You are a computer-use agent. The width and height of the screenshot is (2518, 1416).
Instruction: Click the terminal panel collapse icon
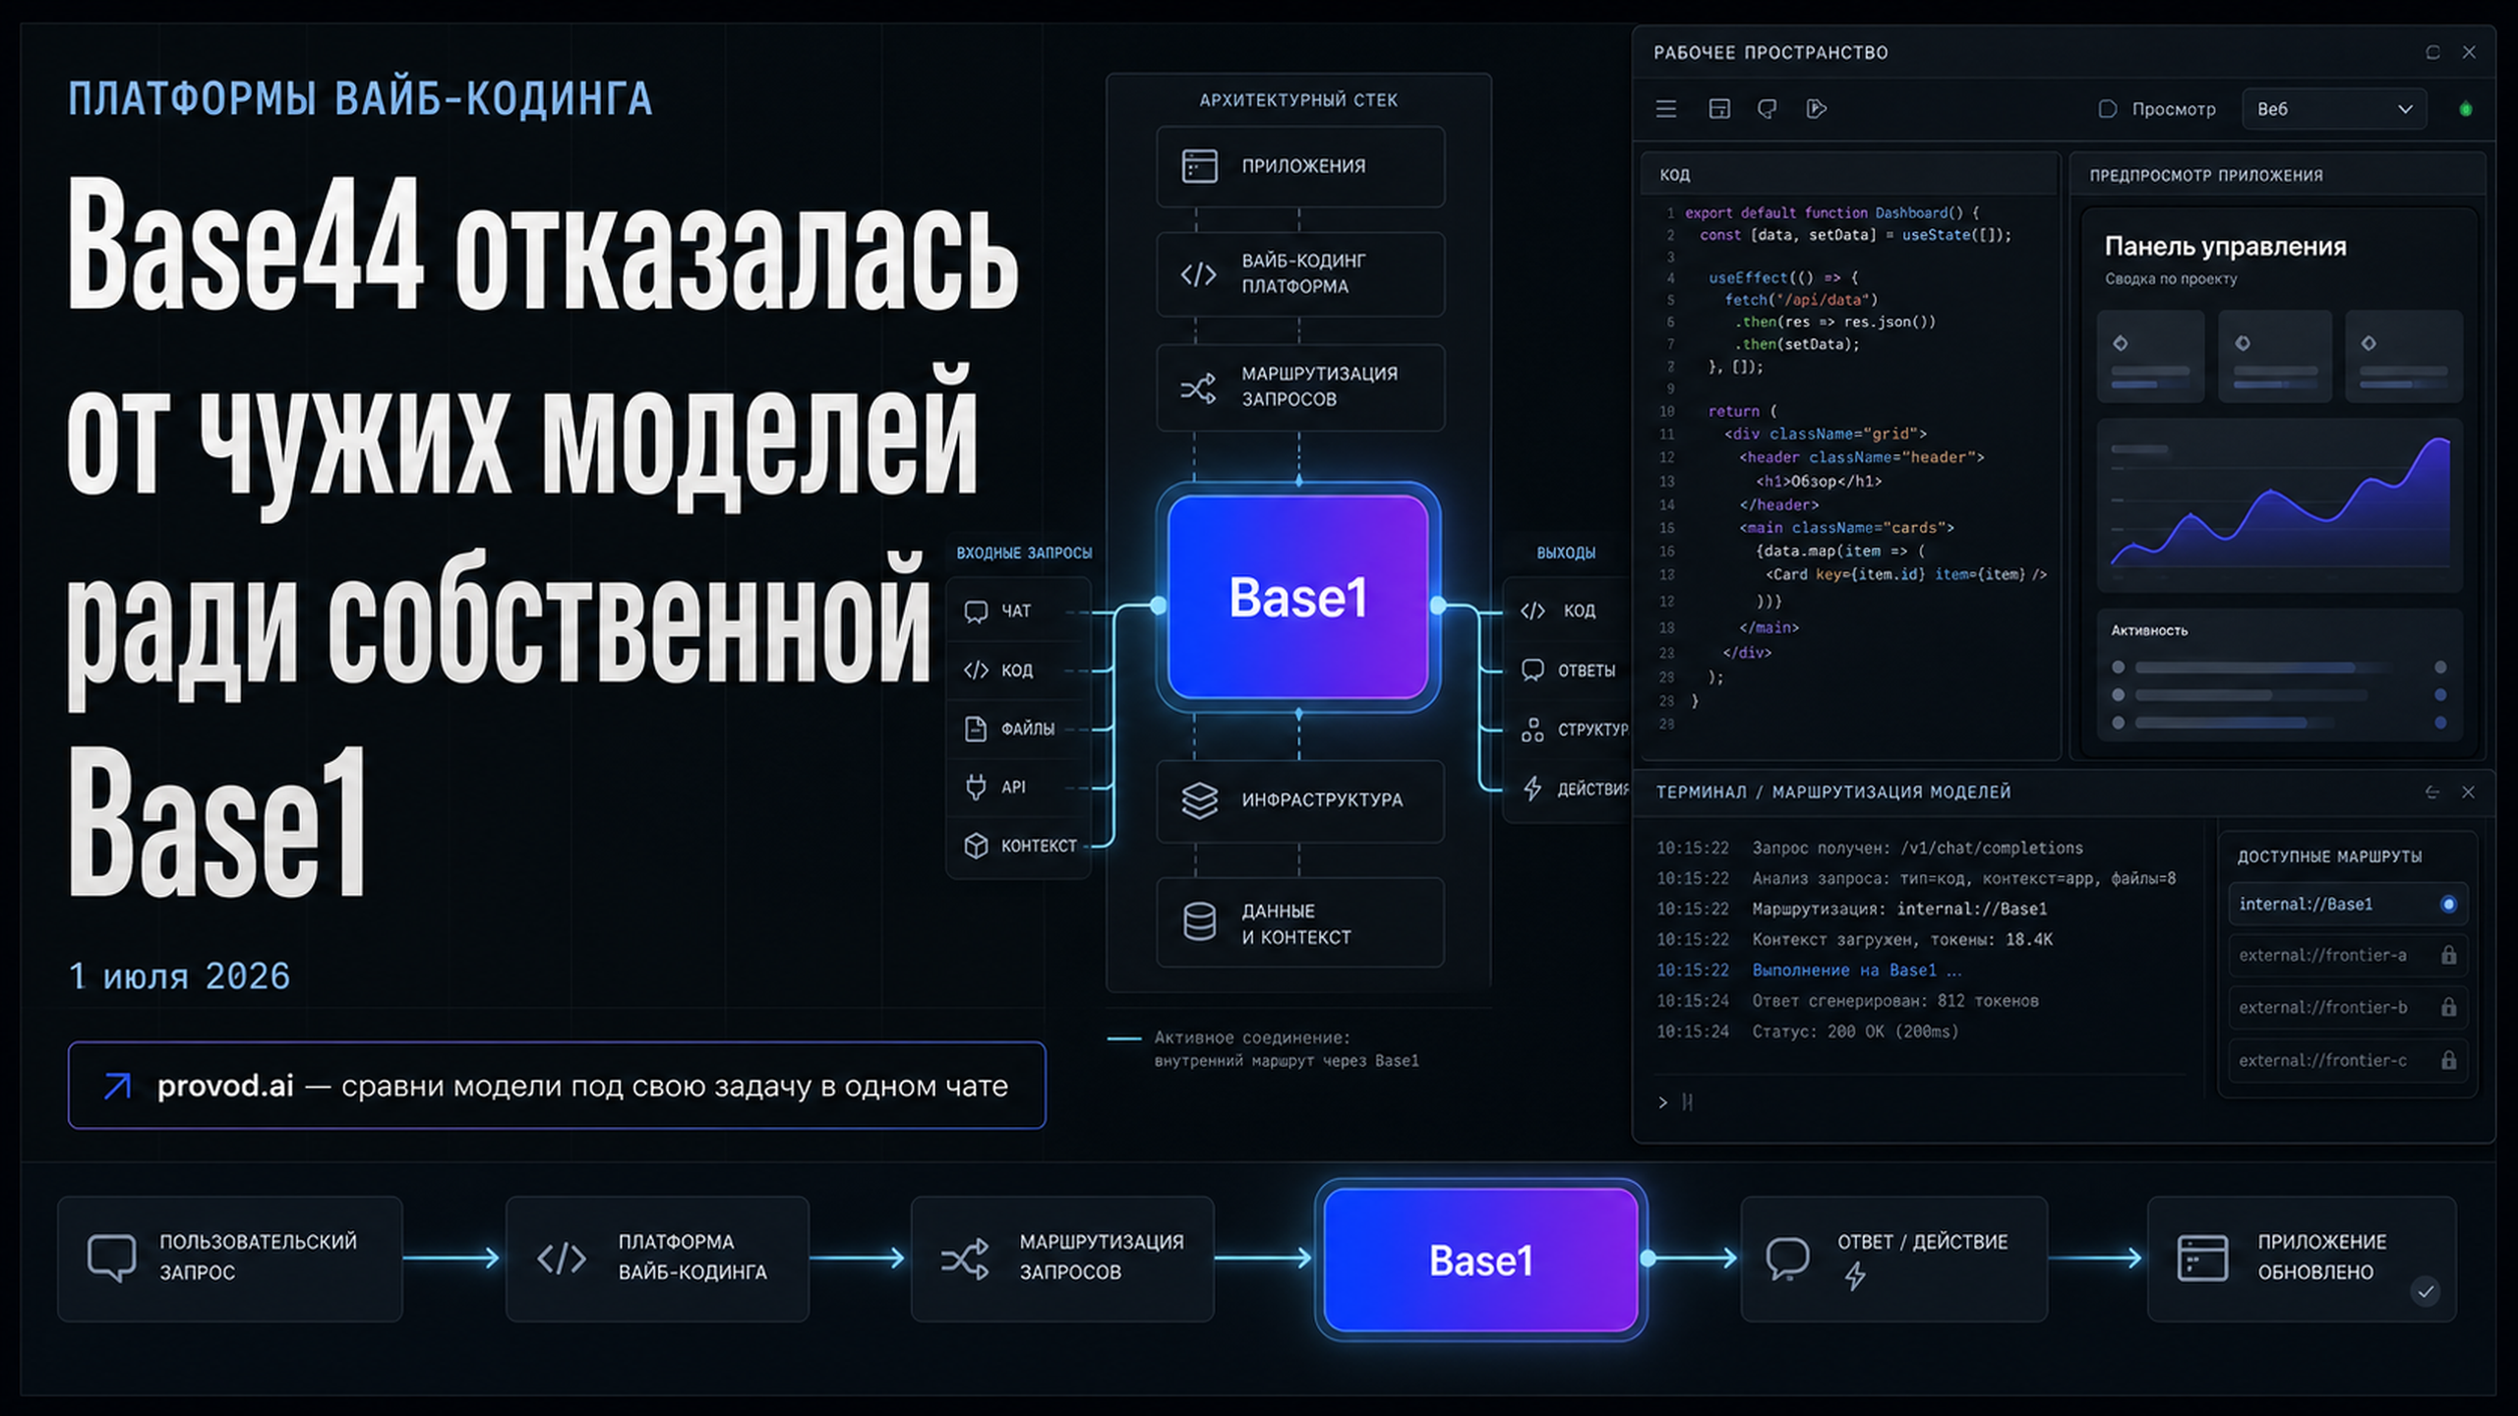pos(2431,793)
